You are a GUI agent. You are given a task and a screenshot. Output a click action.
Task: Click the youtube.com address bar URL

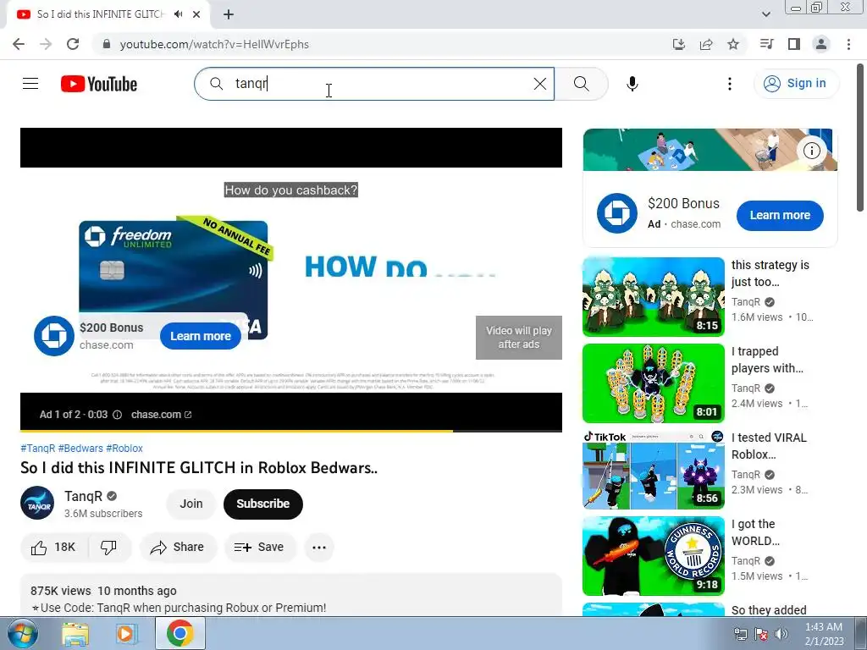(214, 44)
